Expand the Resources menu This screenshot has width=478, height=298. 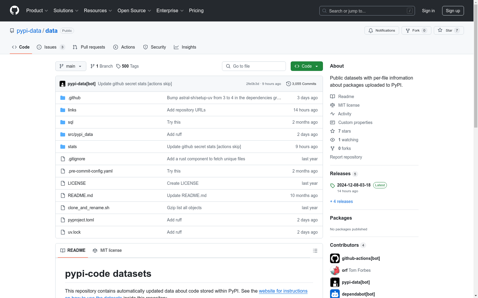point(98,11)
